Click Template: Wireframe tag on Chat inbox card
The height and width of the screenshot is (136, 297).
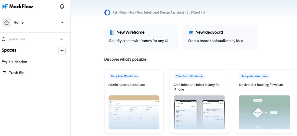point(189,76)
